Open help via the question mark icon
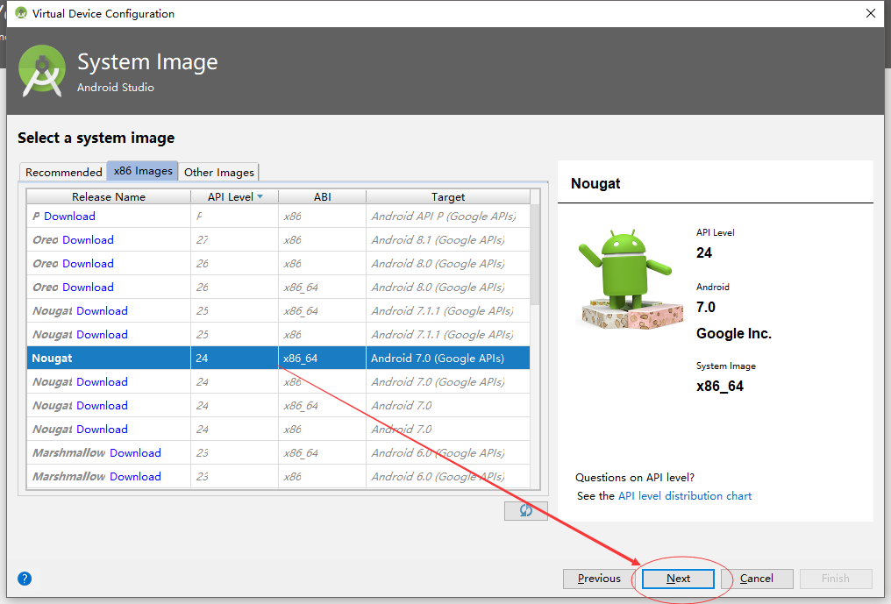 click(25, 579)
